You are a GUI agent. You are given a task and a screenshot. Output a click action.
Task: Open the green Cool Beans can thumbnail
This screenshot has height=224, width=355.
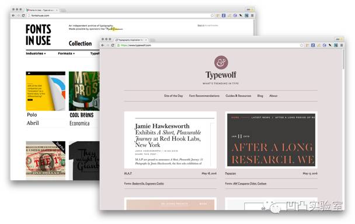84,91
